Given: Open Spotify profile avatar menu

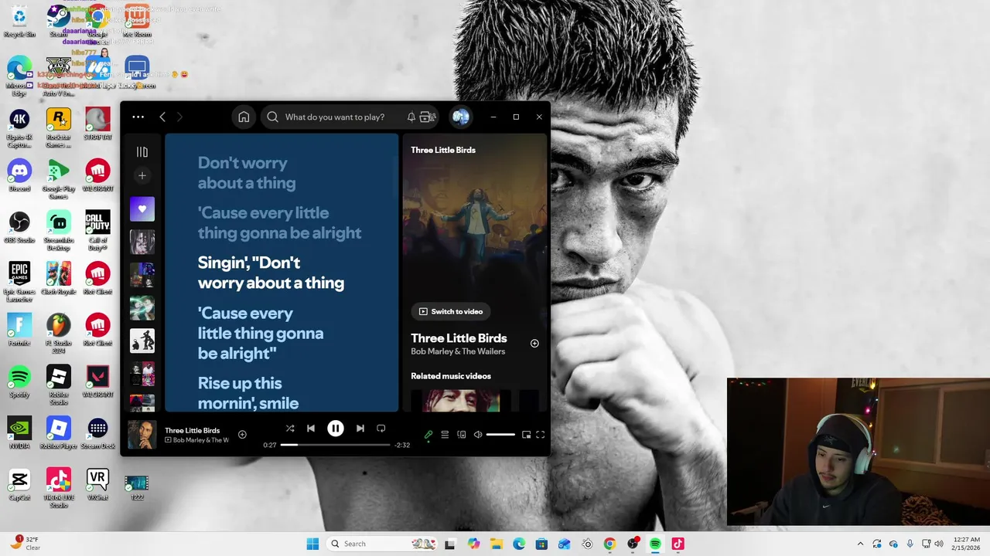Looking at the screenshot, I should 460,117.
